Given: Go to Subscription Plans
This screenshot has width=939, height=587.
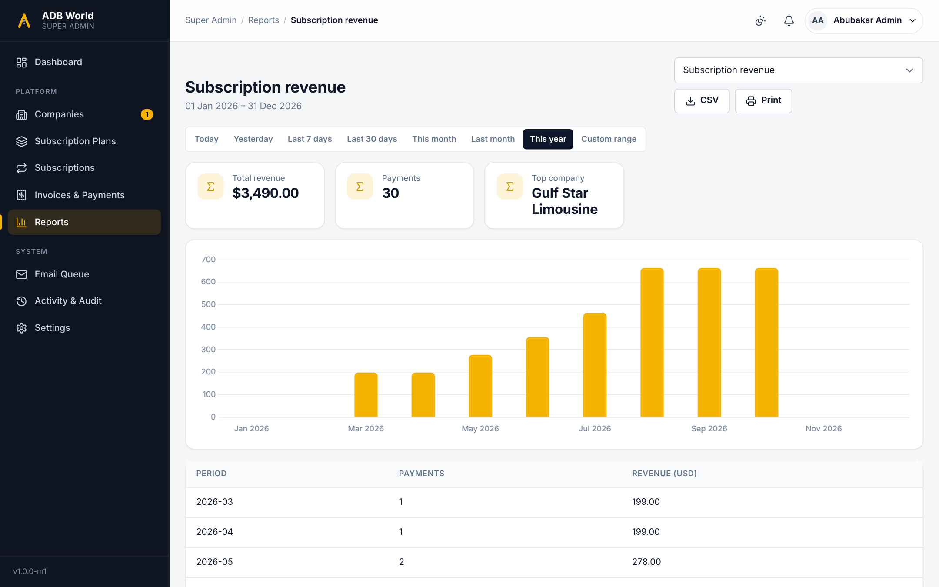Looking at the screenshot, I should tap(84, 141).
